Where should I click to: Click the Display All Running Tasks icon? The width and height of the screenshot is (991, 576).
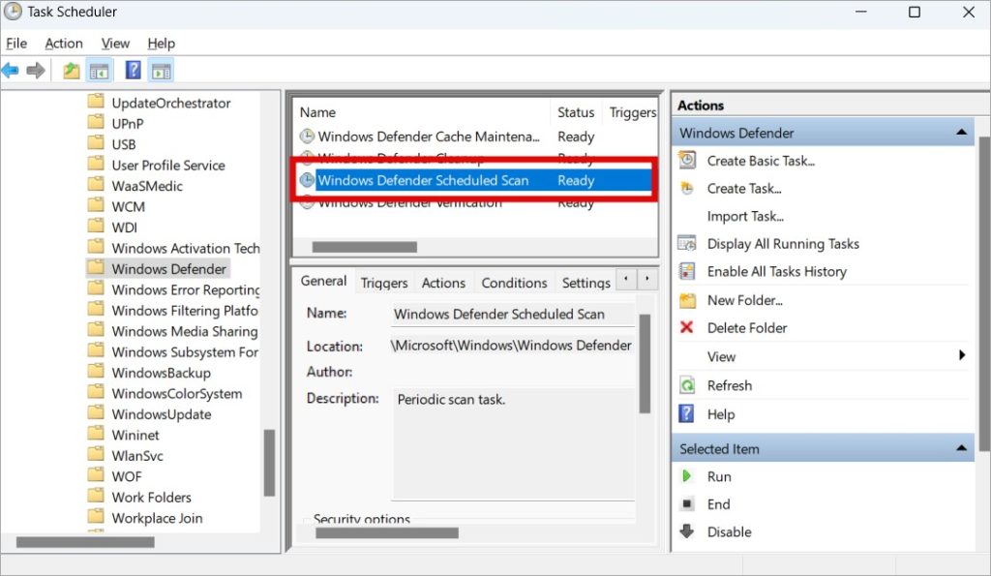coord(687,243)
